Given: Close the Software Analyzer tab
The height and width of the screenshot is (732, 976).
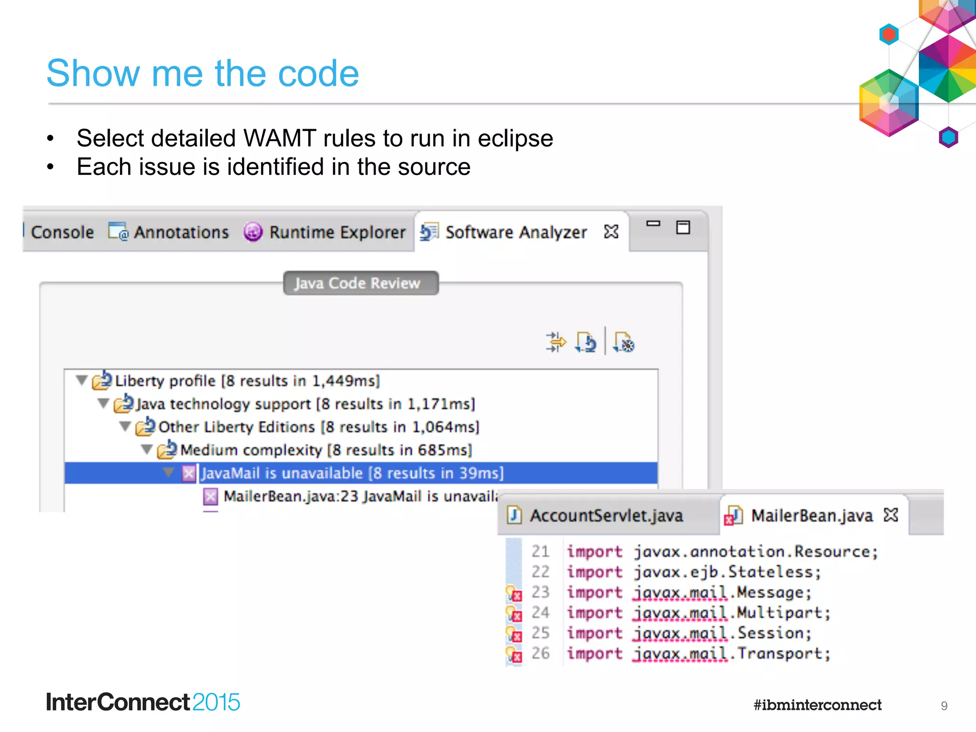Looking at the screenshot, I should pos(611,232).
